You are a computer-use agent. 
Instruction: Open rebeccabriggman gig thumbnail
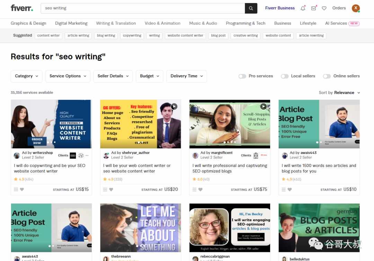point(230,228)
